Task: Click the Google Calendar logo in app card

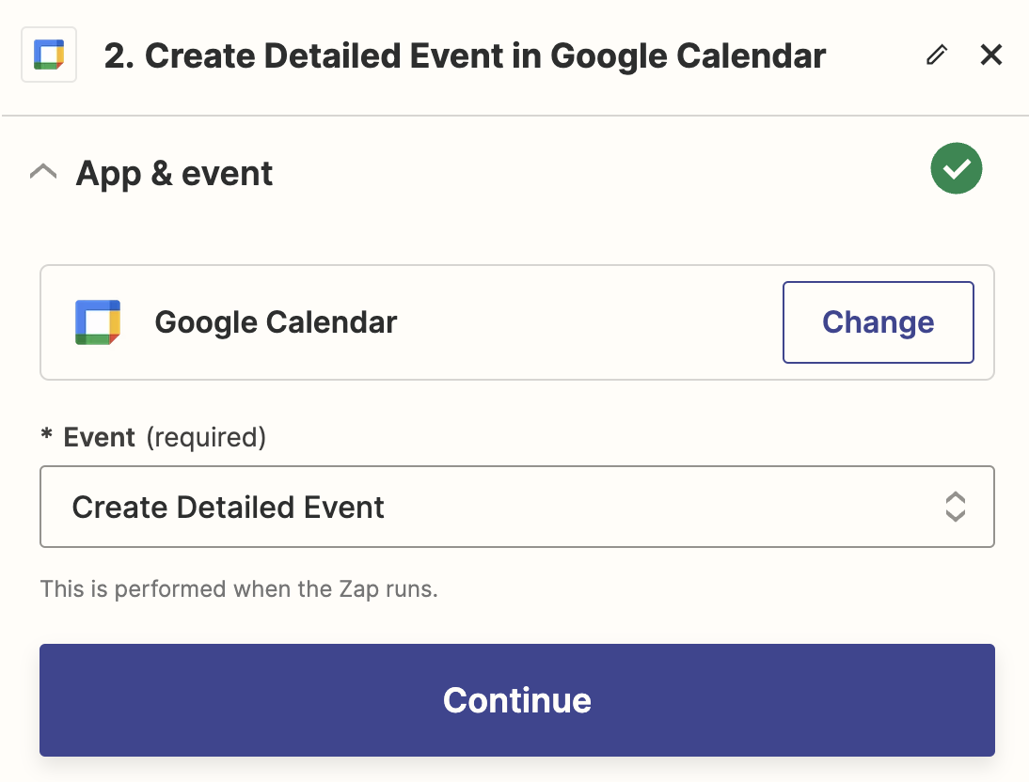Action: [x=97, y=322]
